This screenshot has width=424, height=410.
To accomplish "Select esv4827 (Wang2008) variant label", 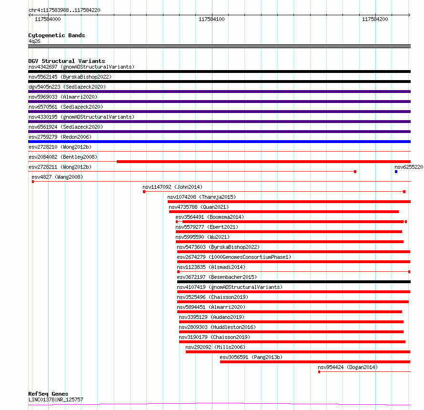I will click(57, 177).
